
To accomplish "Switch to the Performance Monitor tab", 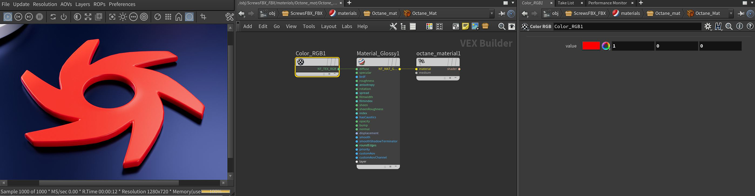I will point(607,3).
